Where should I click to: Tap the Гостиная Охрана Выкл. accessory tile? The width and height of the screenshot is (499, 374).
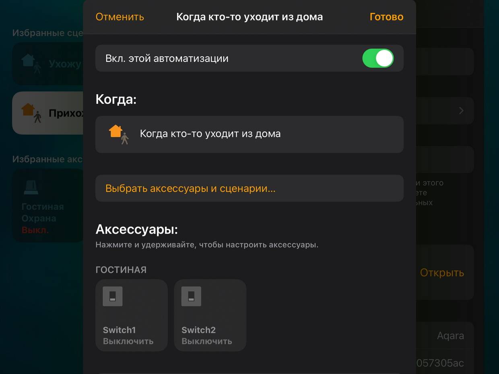[x=48, y=205]
